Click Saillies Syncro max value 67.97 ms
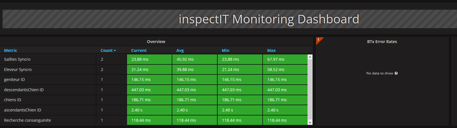 [x=285, y=59]
